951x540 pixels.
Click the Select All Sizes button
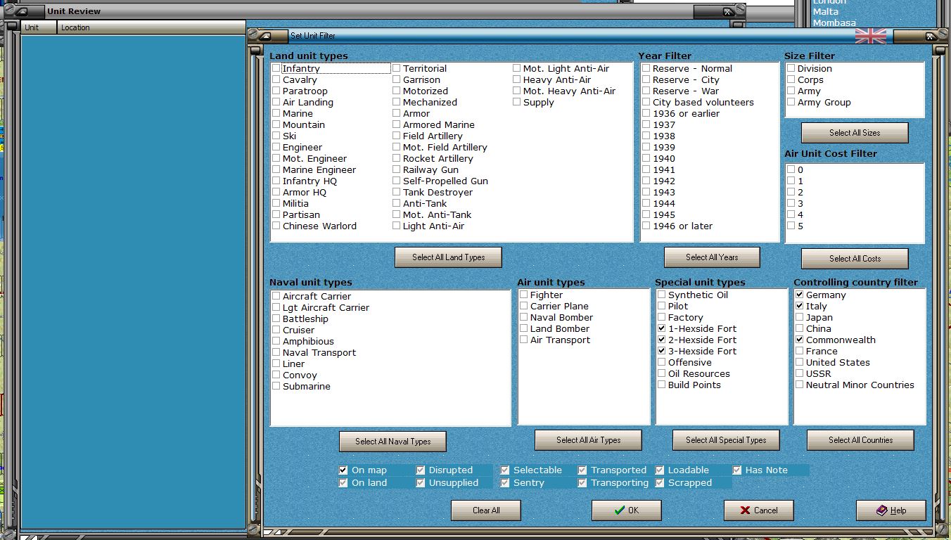click(855, 133)
